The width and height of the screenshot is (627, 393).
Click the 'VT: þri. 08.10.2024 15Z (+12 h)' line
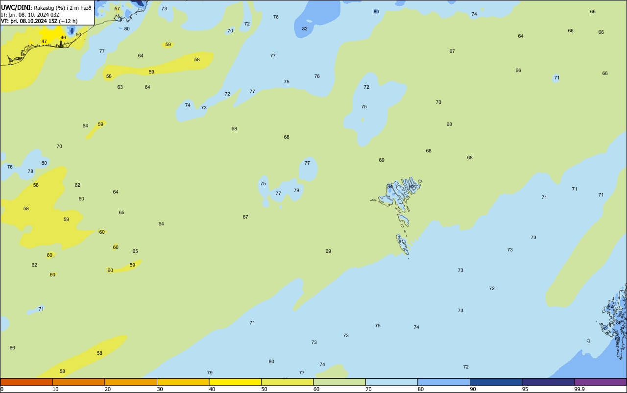click(x=39, y=21)
